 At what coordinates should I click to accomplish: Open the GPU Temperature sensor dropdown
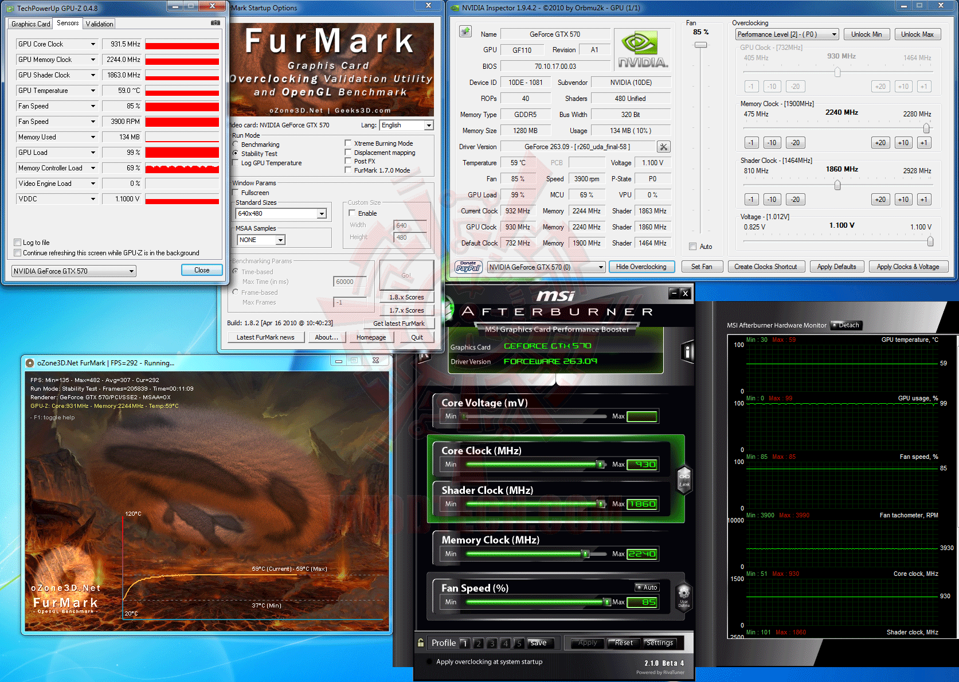point(93,91)
